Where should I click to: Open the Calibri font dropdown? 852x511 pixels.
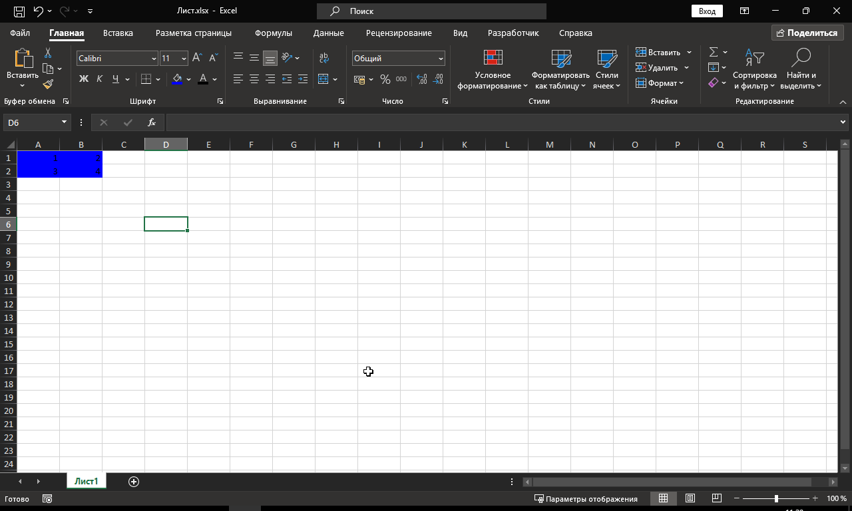154,59
